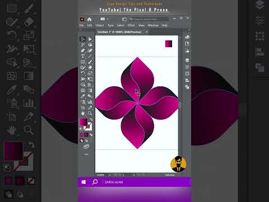Pick the Magic Wand tool
Viewport: 269px width, 202px height.
[83, 45]
